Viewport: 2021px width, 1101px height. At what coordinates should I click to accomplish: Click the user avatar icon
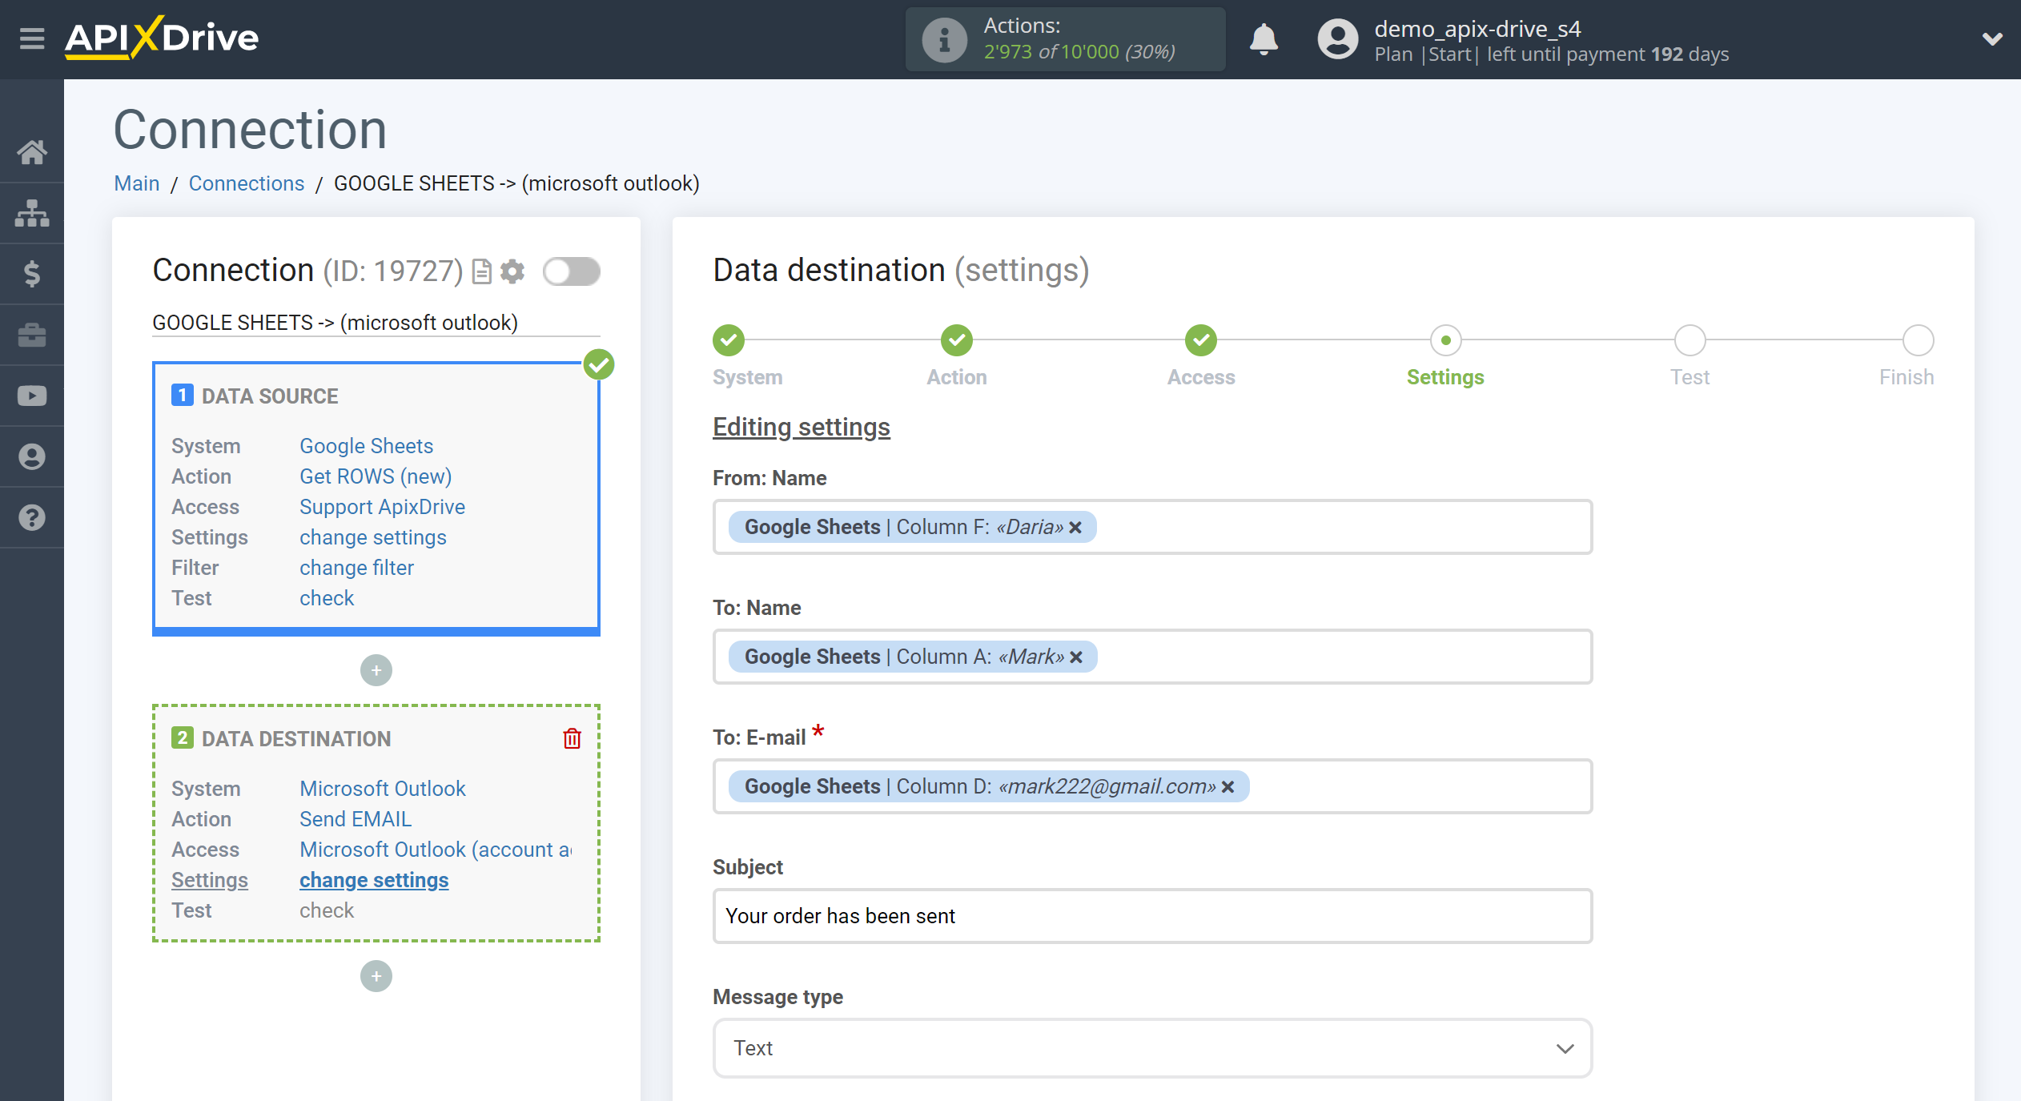pyautogui.click(x=1338, y=38)
